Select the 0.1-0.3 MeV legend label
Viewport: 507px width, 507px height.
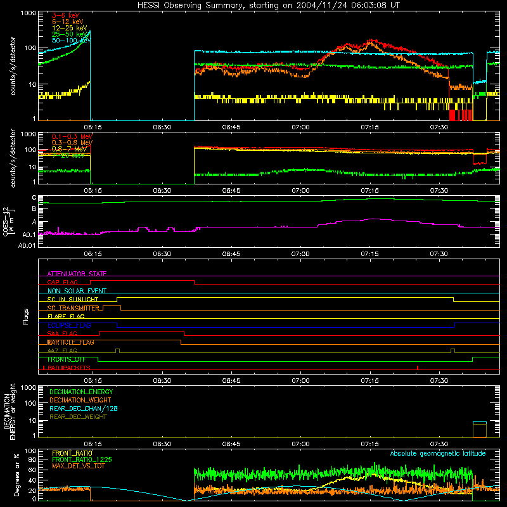pyautogui.click(x=72, y=136)
